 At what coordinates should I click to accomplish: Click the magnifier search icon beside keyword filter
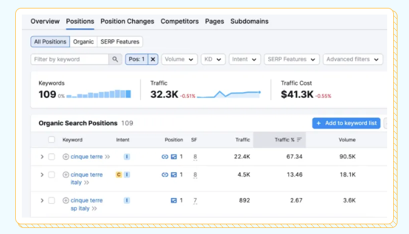115,59
